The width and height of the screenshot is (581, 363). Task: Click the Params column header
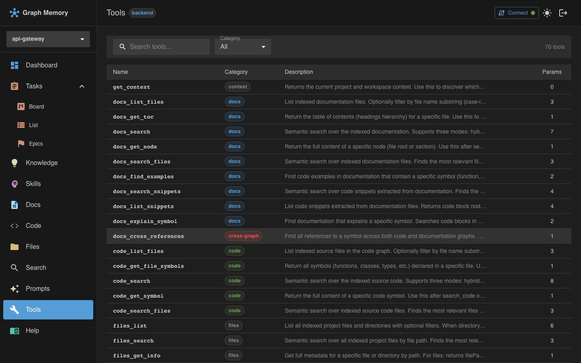click(x=552, y=72)
